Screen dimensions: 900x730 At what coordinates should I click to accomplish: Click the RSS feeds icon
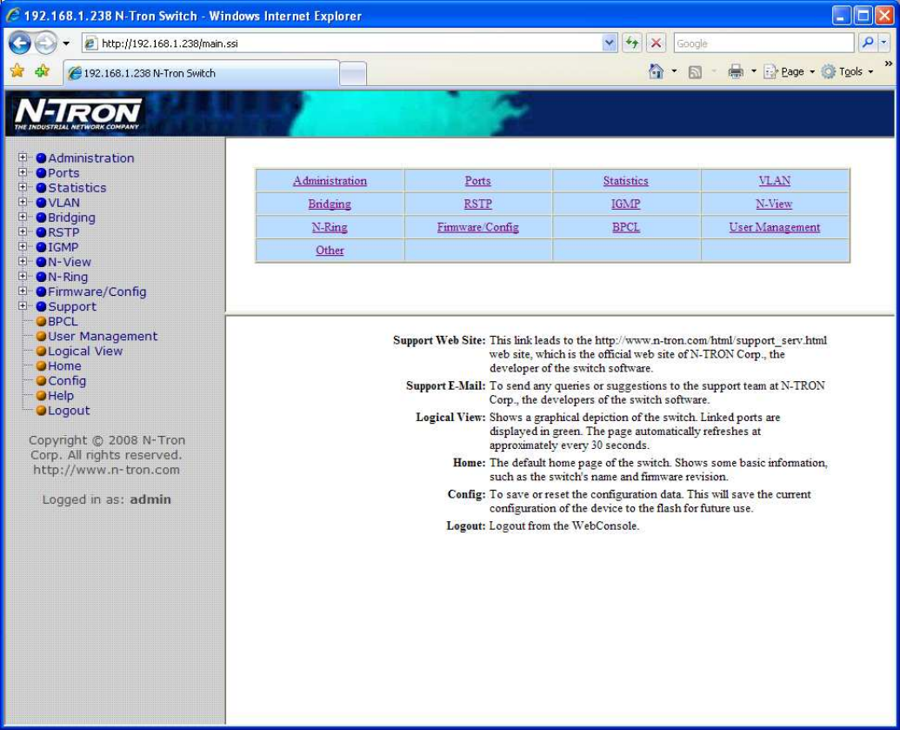(x=695, y=72)
